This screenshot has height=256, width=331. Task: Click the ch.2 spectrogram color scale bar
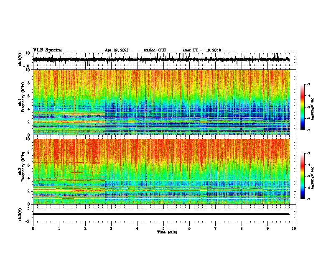tap(303, 176)
